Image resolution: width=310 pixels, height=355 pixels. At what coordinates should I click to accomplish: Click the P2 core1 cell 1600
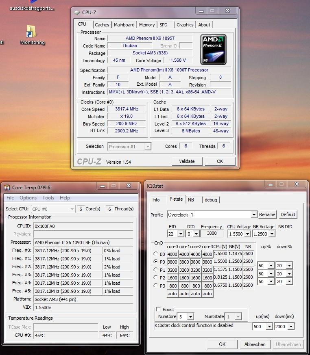pos(184,277)
